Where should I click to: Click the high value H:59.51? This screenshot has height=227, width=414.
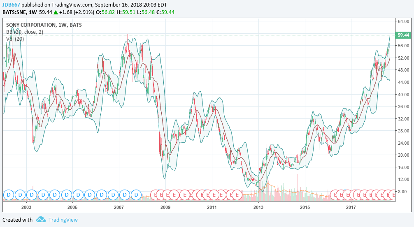(126, 12)
